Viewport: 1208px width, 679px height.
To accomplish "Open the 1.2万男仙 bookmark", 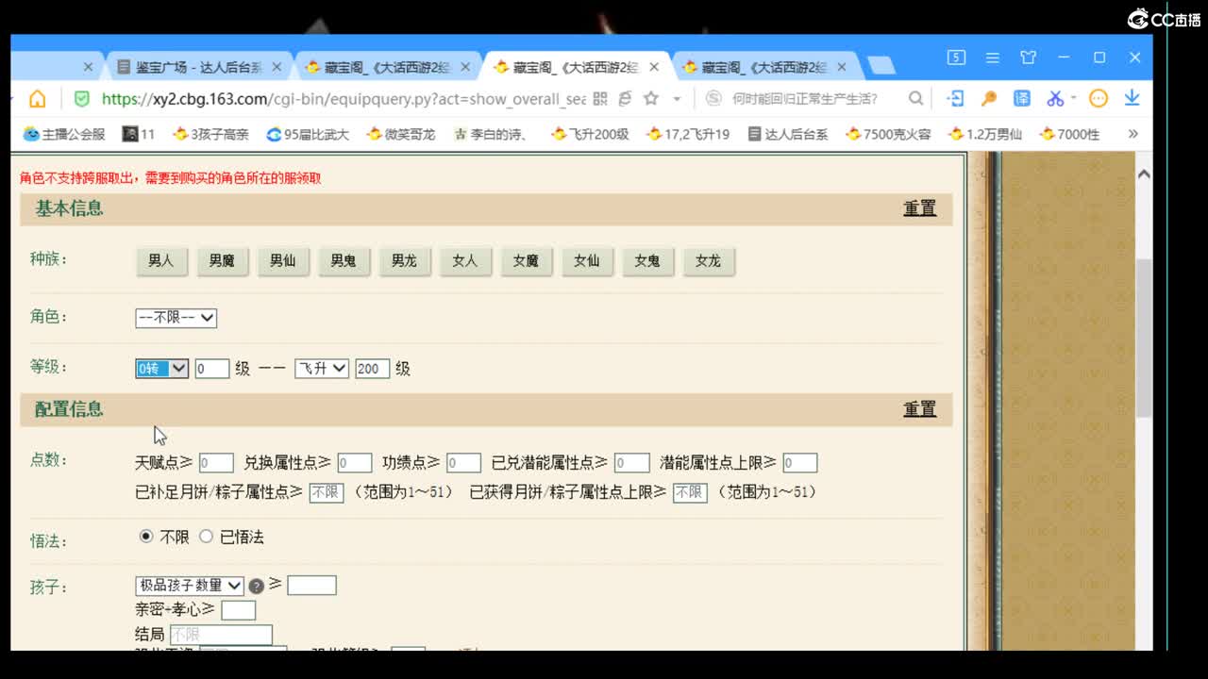I will [x=985, y=134].
